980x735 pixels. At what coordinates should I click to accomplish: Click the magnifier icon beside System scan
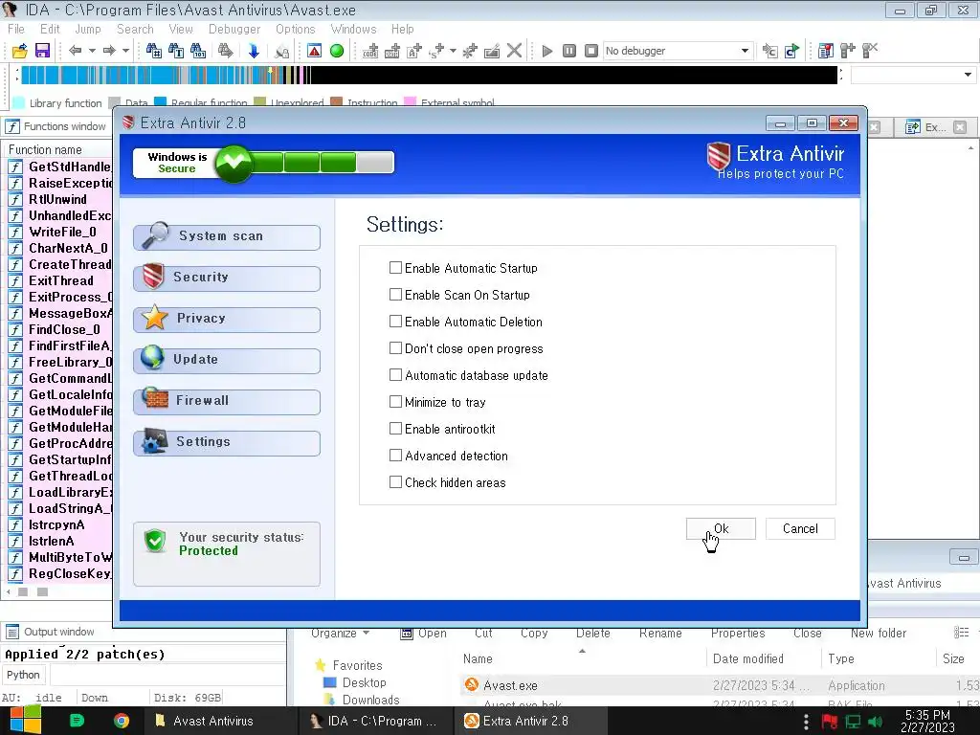tap(155, 235)
